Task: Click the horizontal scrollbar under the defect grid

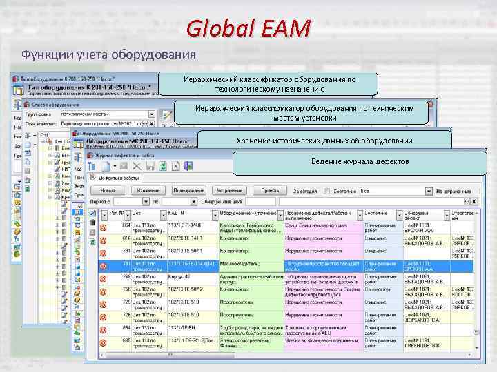Action: coord(170,355)
